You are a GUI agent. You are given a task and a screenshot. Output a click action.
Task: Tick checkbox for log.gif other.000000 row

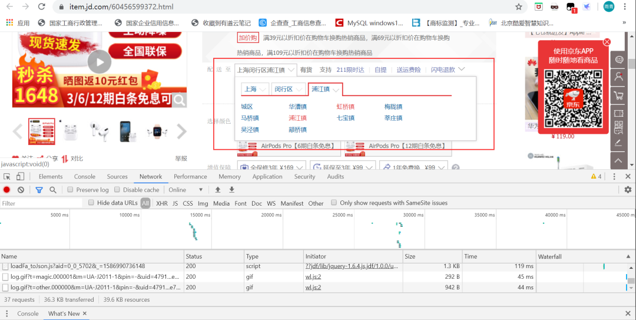5,287
